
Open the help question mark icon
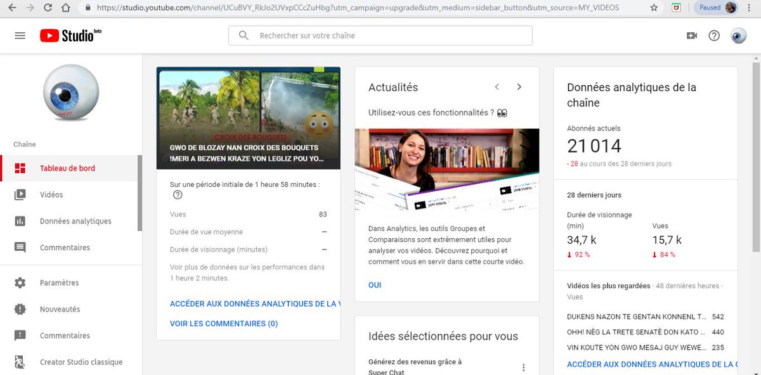tap(714, 35)
